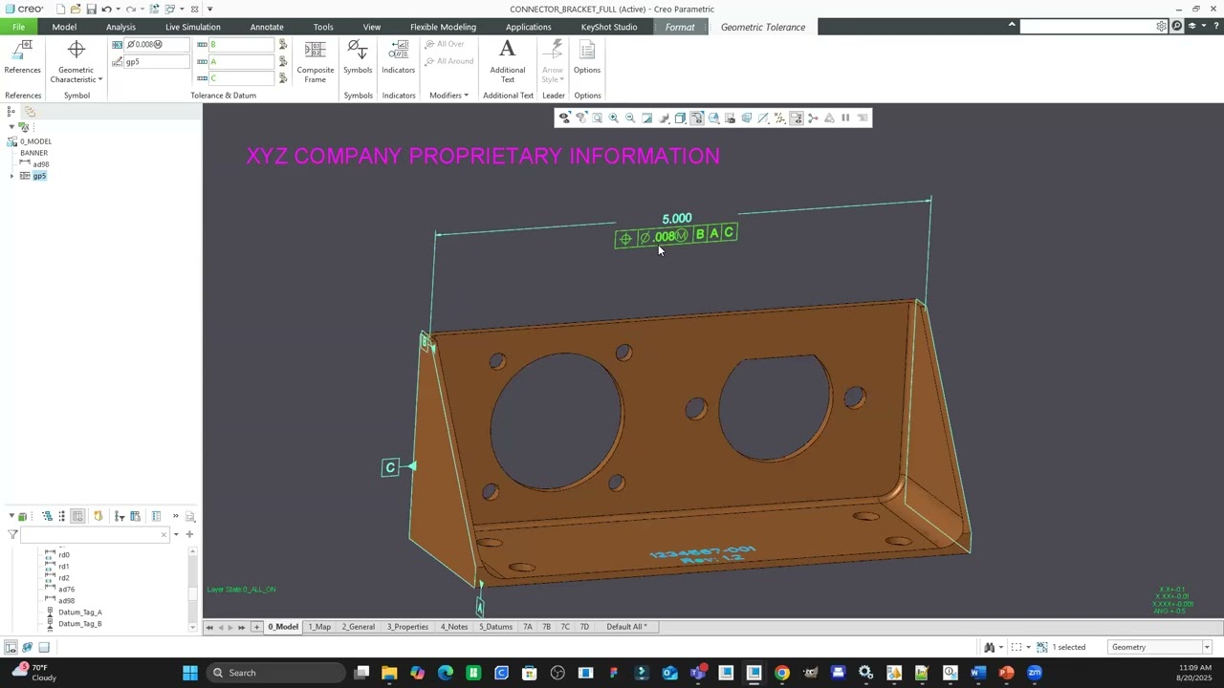Click the Zoom Out icon in graphics toolbar
Viewport: 1224px width, 688px height.
coord(630,118)
